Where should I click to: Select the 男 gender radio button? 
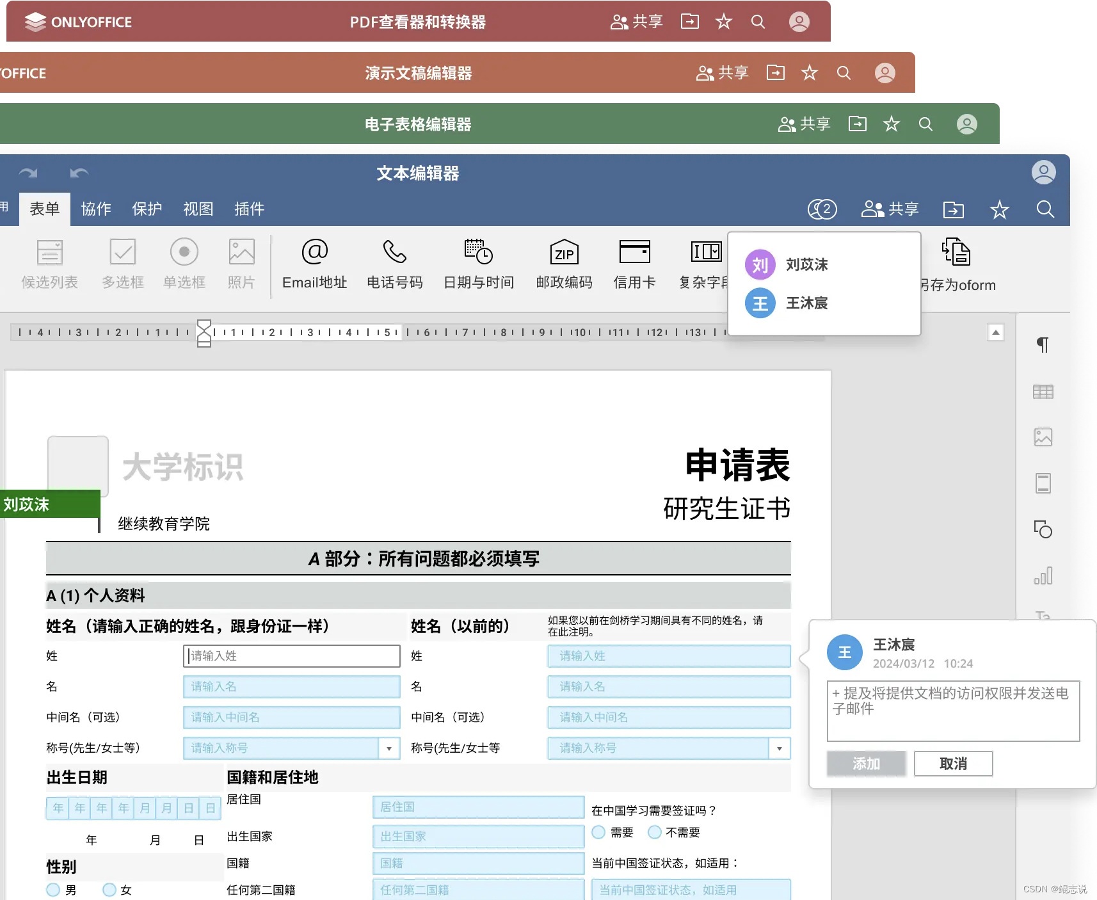[x=53, y=890]
